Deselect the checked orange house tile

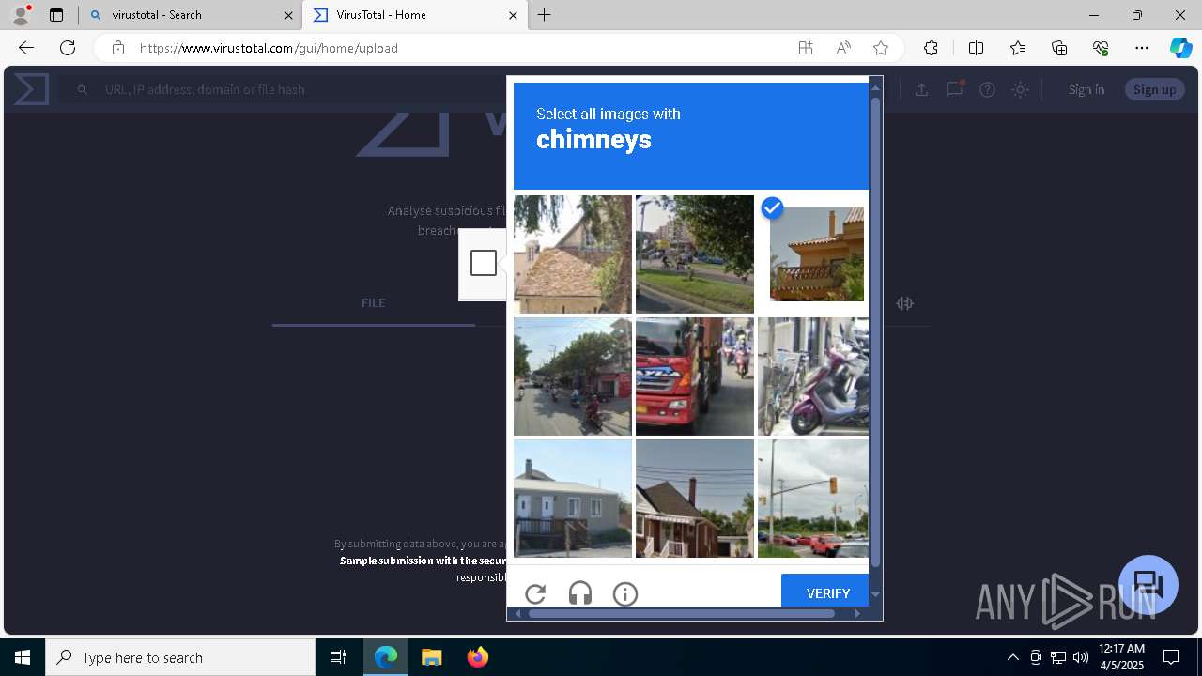pos(816,254)
